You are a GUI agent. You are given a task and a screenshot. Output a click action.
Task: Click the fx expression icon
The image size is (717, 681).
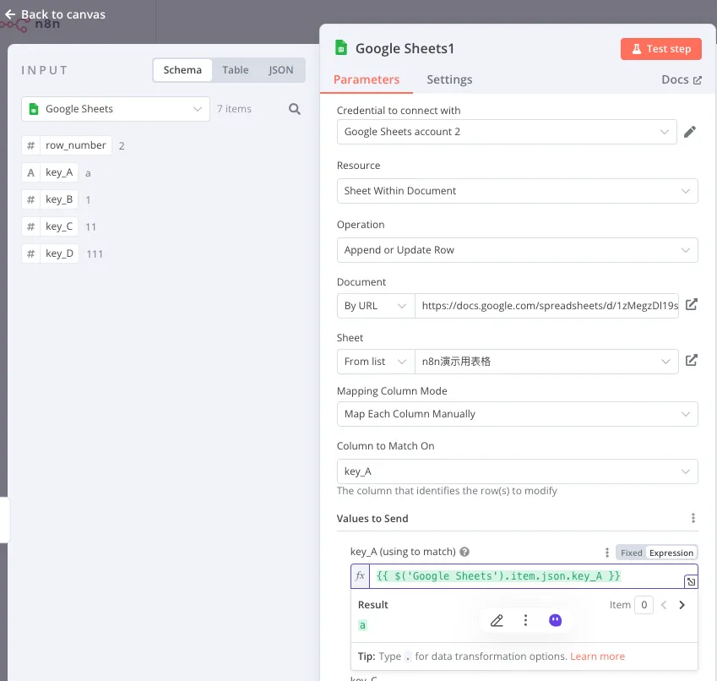click(361, 576)
